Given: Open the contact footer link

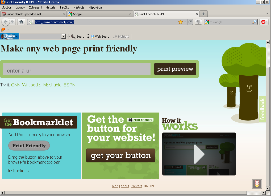Looking at the screenshot, I should click(136, 186).
